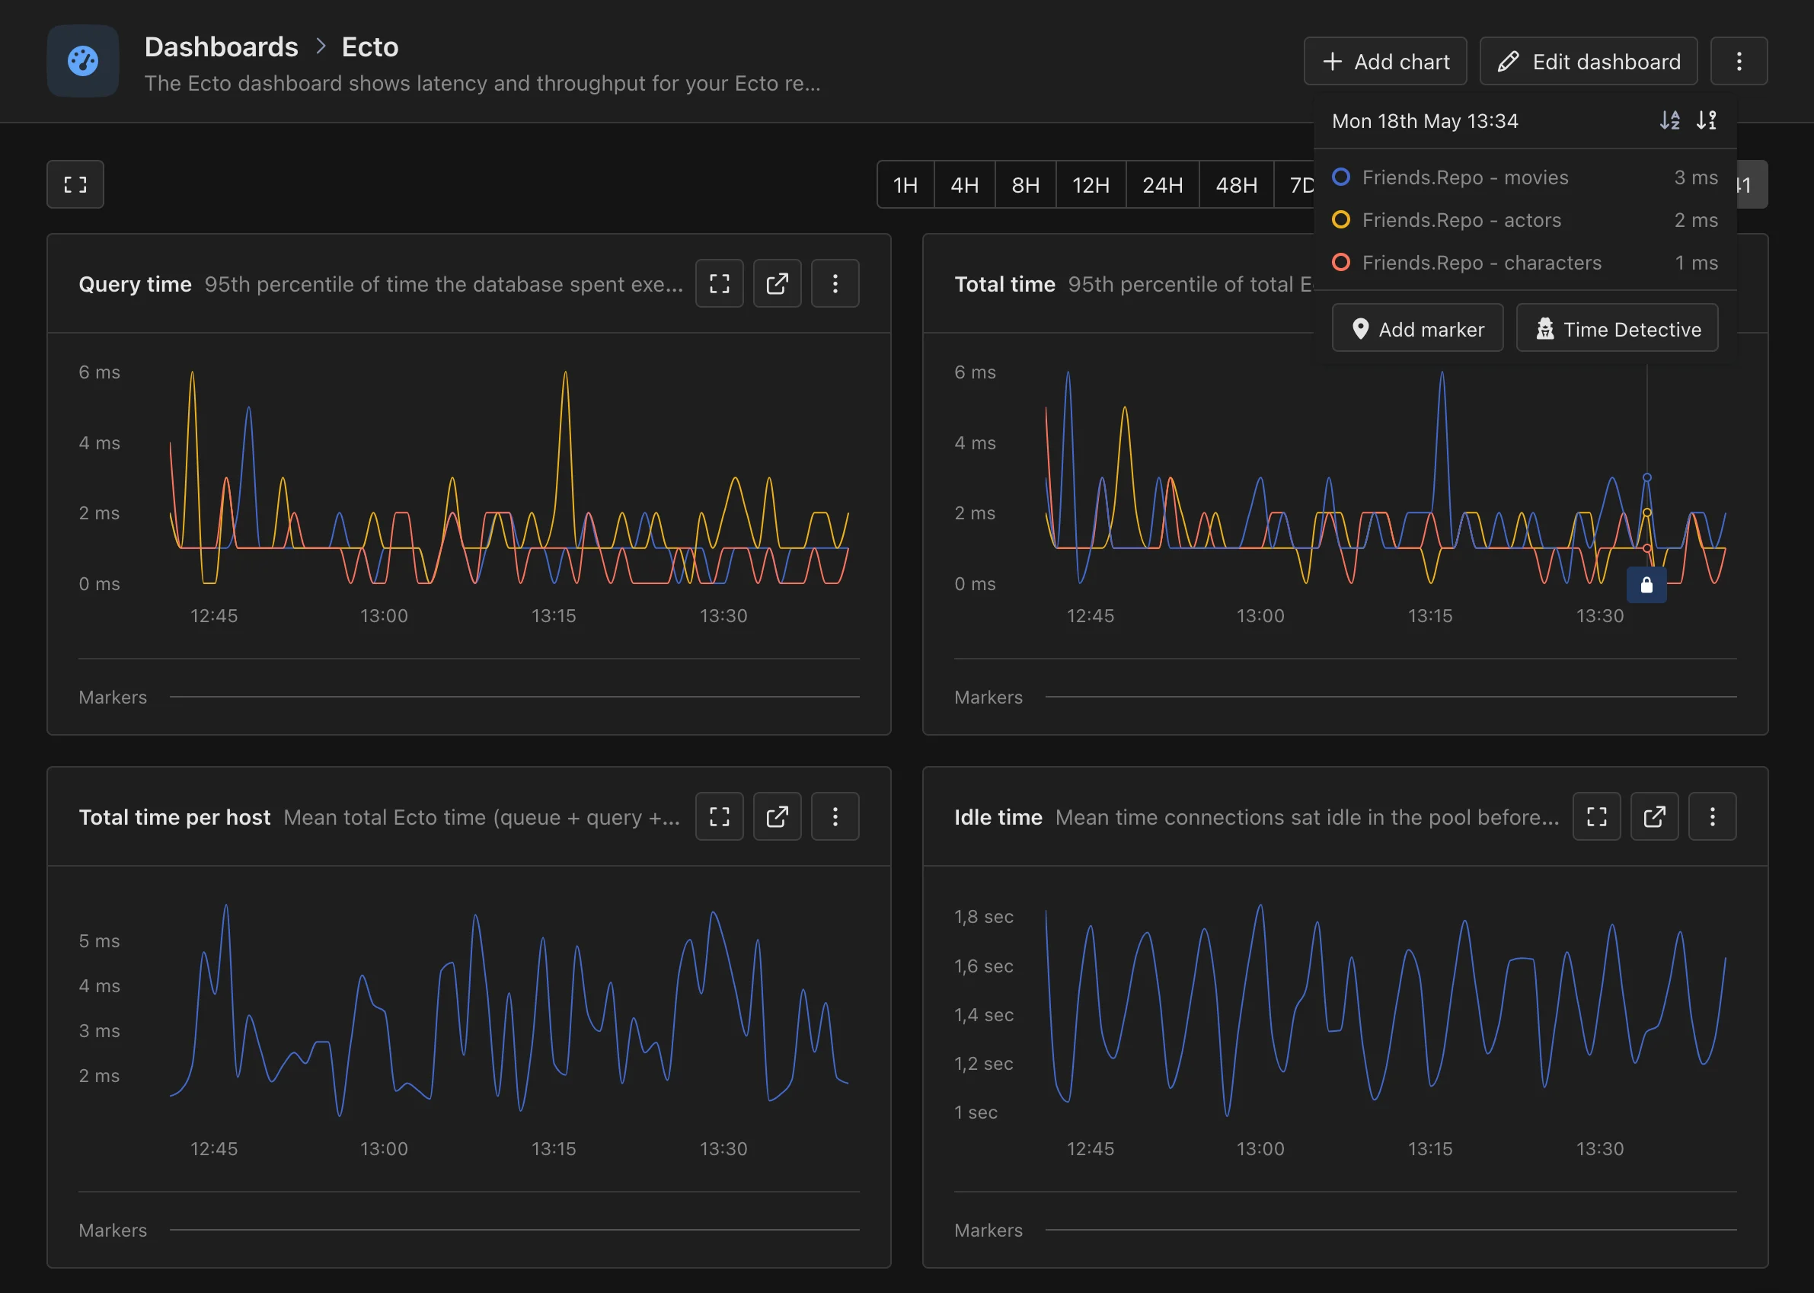Click the Ecto breadcrumb title
1814x1293 pixels.
369,47
